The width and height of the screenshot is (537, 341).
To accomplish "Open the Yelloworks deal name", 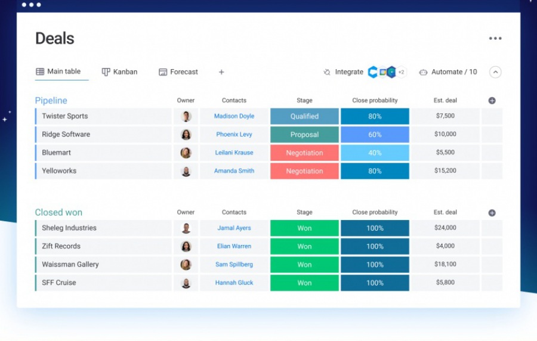I will click(x=59, y=170).
